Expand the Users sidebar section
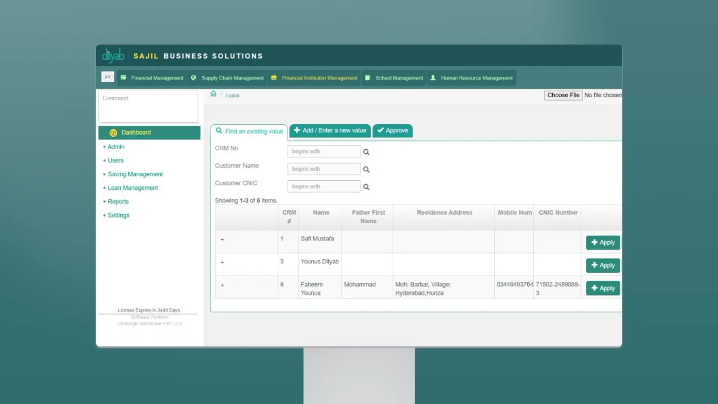The height and width of the screenshot is (404, 718). coord(113,160)
